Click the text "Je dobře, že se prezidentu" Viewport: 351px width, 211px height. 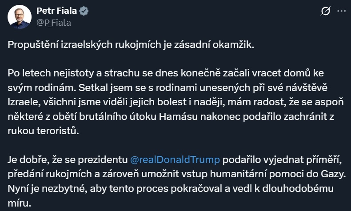68,159
